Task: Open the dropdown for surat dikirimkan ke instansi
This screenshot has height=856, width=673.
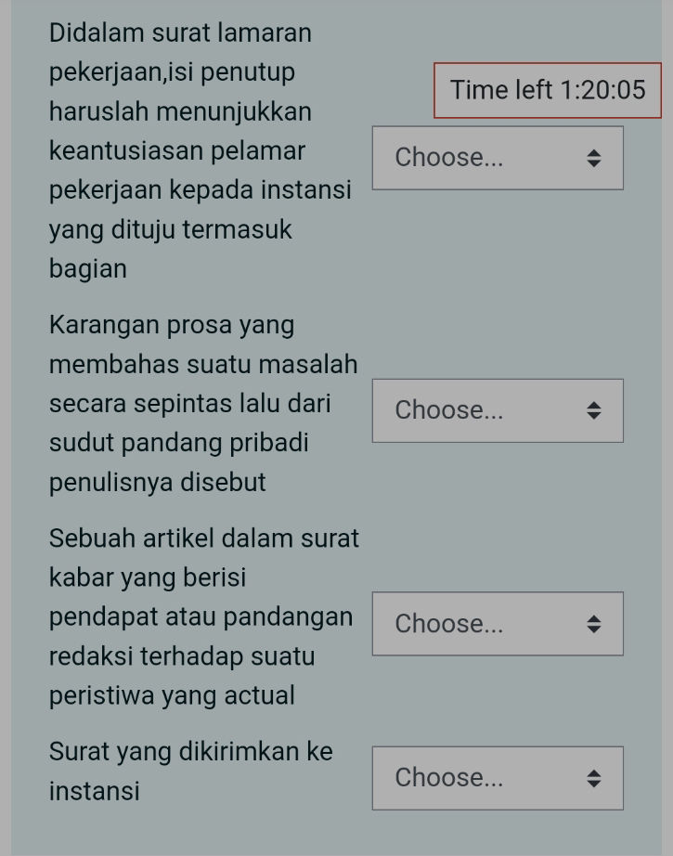Action: [x=498, y=777]
